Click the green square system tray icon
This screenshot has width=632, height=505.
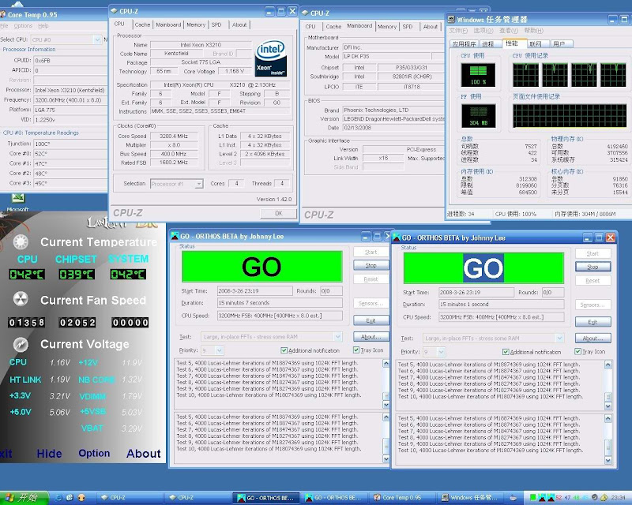pyautogui.click(x=532, y=498)
